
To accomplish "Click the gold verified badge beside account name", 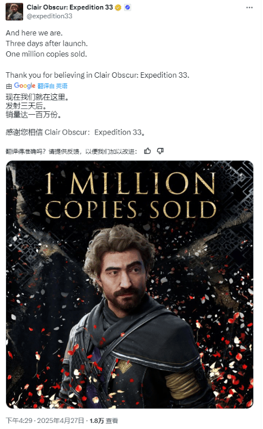I will click(x=118, y=8).
